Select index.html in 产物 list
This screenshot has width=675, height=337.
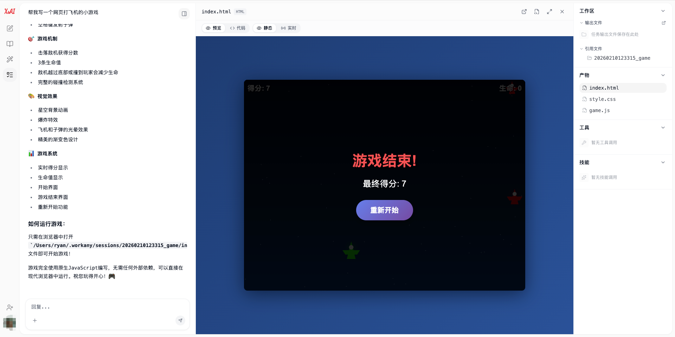[x=623, y=88]
